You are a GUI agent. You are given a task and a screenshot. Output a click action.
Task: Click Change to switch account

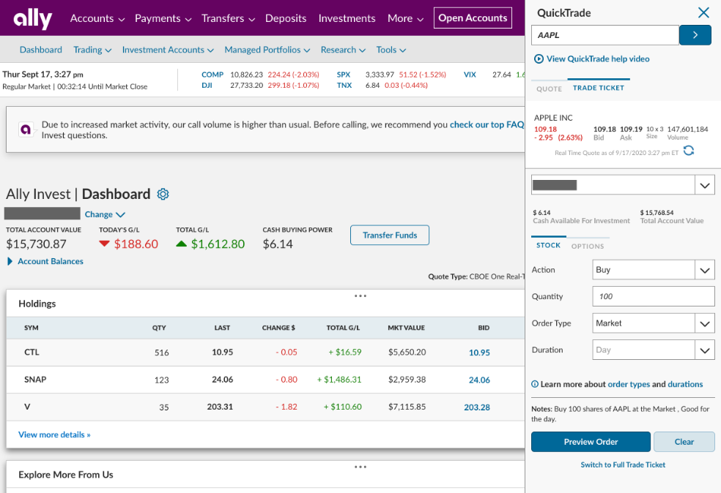[x=105, y=214]
